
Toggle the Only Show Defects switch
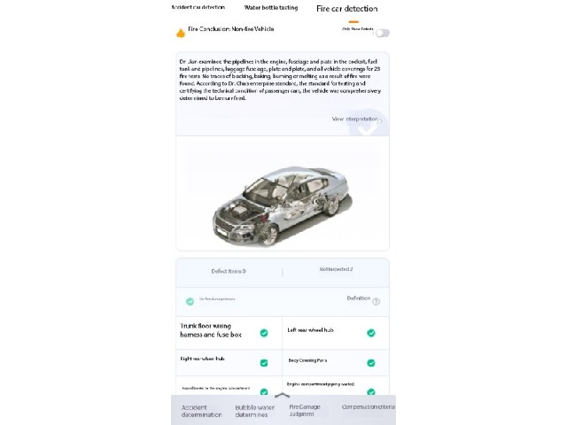pyautogui.click(x=382, y=34)
